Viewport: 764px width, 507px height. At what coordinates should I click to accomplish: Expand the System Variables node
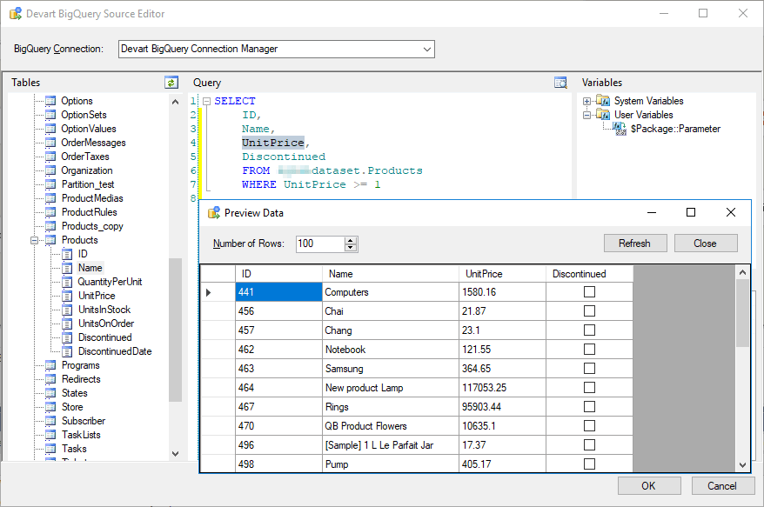[x=585, y=100]
